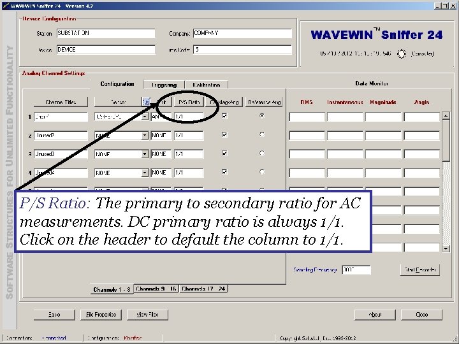
Task: Click the data monitor scrollbar up arrow
Action: click(446, 115)
